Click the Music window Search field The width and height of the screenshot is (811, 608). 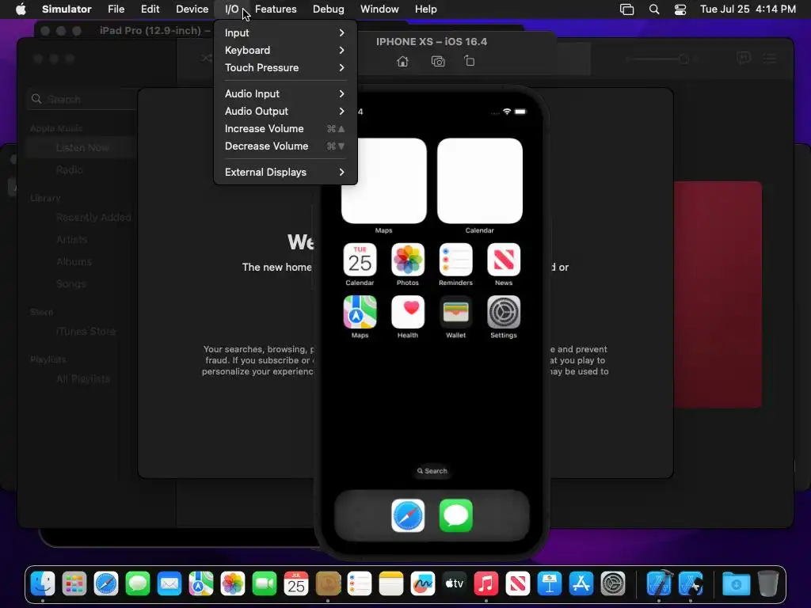[82, 99]
